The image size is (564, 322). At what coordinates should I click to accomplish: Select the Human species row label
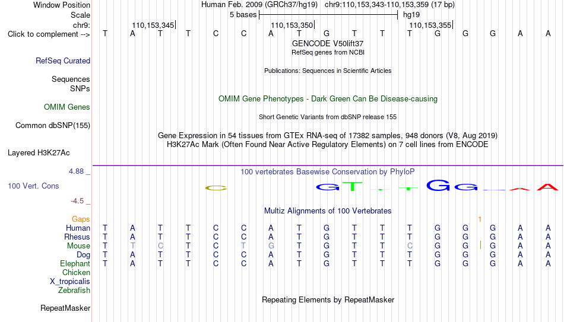point(78,228)
